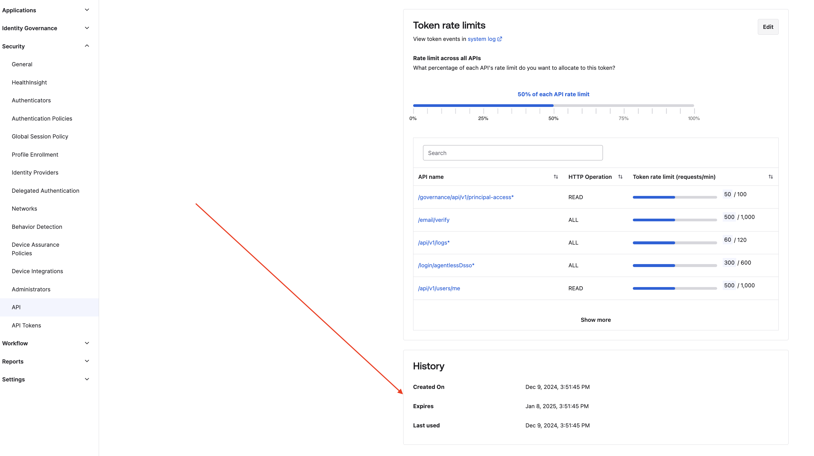Select Networks in Security menu
Viewport: 814px width, 456px height.
point(24,208)
